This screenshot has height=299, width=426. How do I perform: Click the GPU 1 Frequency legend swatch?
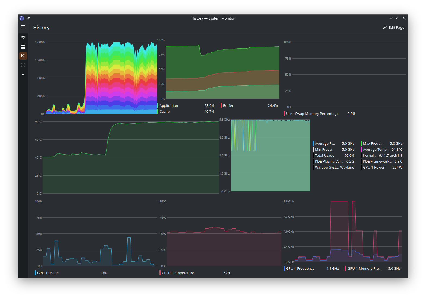284,268
